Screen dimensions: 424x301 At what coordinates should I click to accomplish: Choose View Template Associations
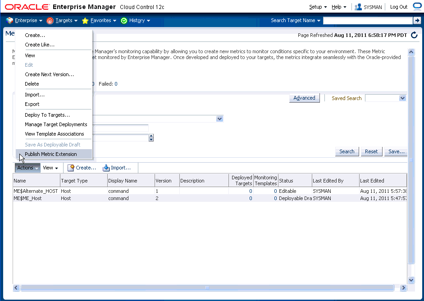click(x=55, y=134)
